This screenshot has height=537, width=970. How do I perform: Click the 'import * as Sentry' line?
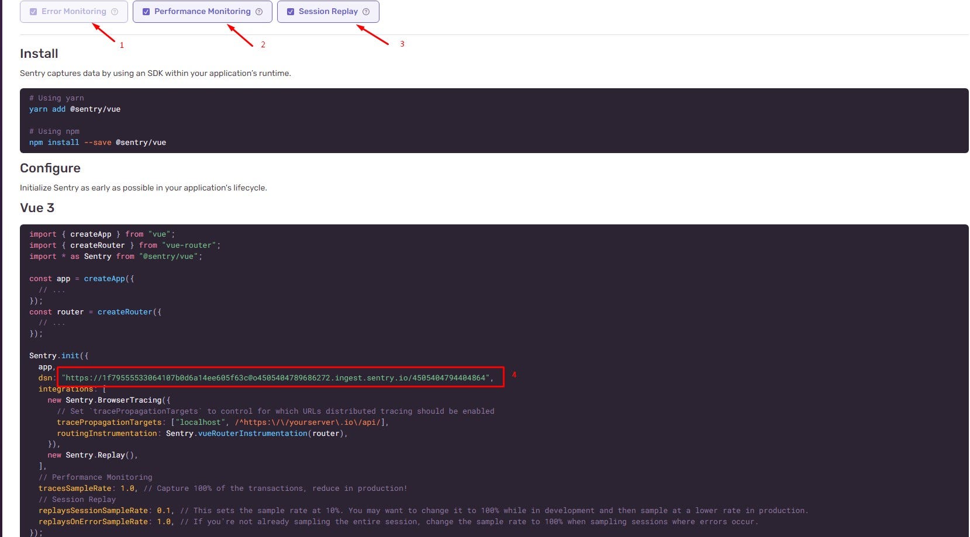point(116,257)
